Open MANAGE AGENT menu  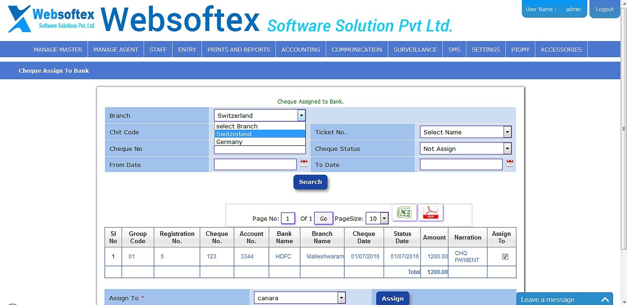(116, 50)
